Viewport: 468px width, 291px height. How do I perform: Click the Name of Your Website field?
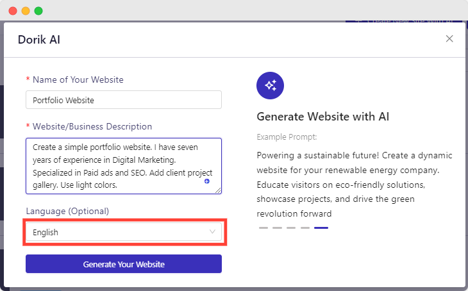(x=124, y=100)
